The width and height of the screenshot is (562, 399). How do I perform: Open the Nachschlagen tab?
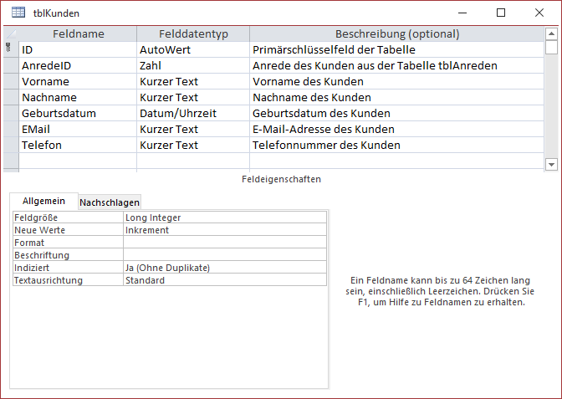click(x=110, y=202)
